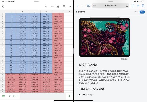Viewport: 147px width, 102px height.
Task: Open the three-dot more menu in Sheets
Action: tap(70, 7)
